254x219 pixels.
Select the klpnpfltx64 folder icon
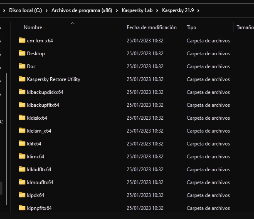[x=22, y=208]
